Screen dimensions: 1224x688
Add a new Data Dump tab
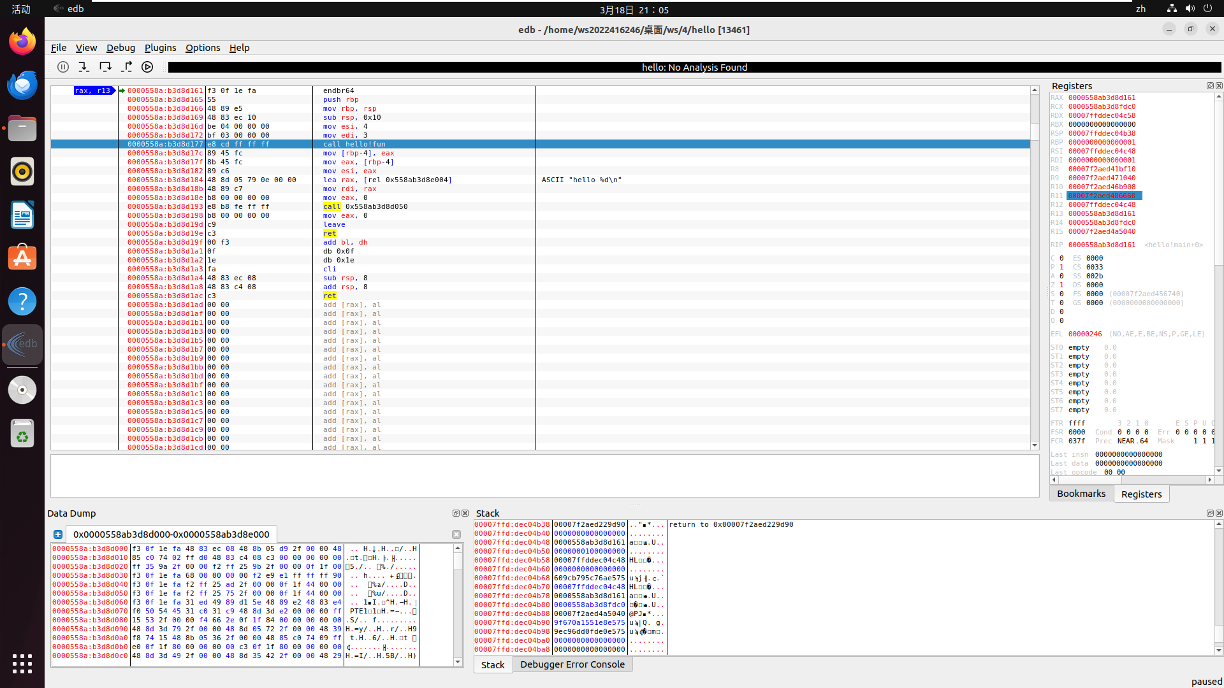(x=58, y=534)
